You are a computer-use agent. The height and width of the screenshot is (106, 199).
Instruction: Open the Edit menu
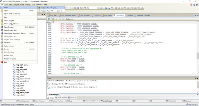point(6,5)
